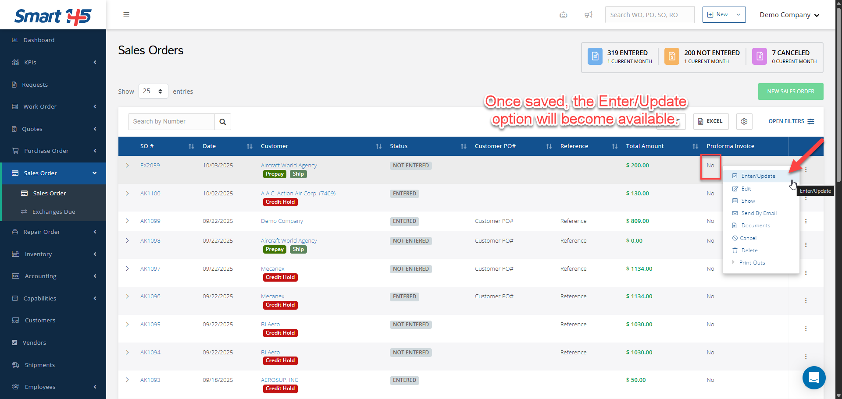
Task: Open the New dropdown button in header
Action: [724, 15]
